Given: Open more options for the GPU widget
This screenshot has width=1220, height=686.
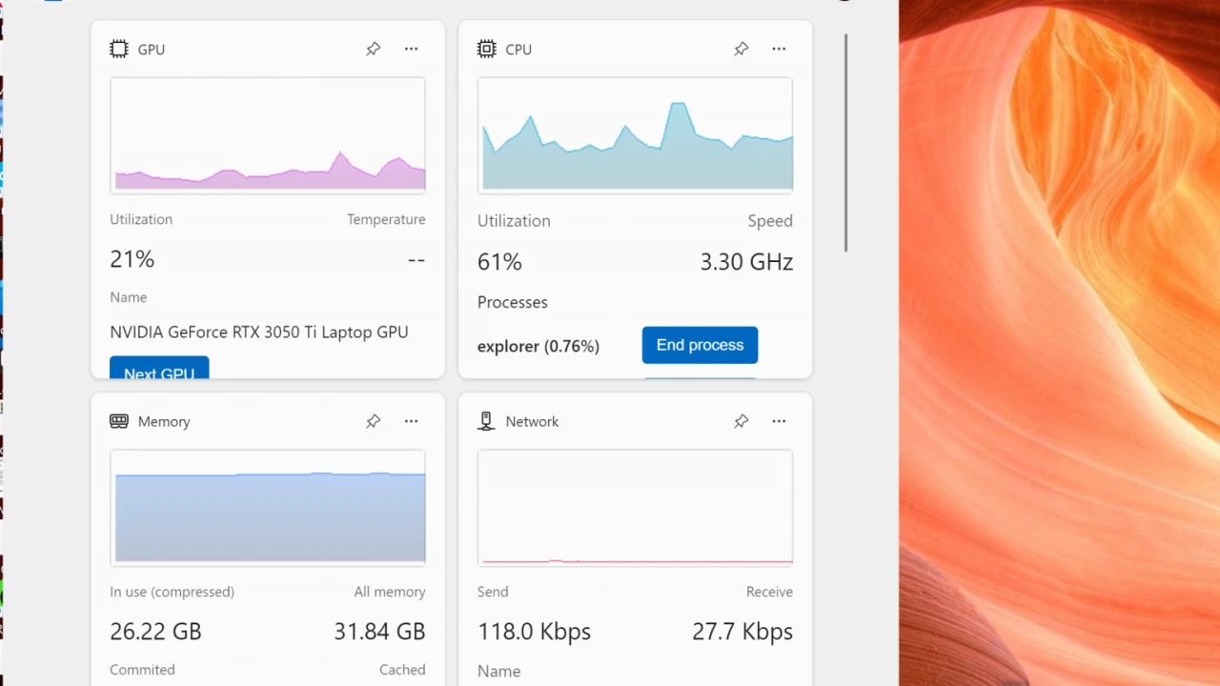Looking at the screenshot, I should point(411,50).
